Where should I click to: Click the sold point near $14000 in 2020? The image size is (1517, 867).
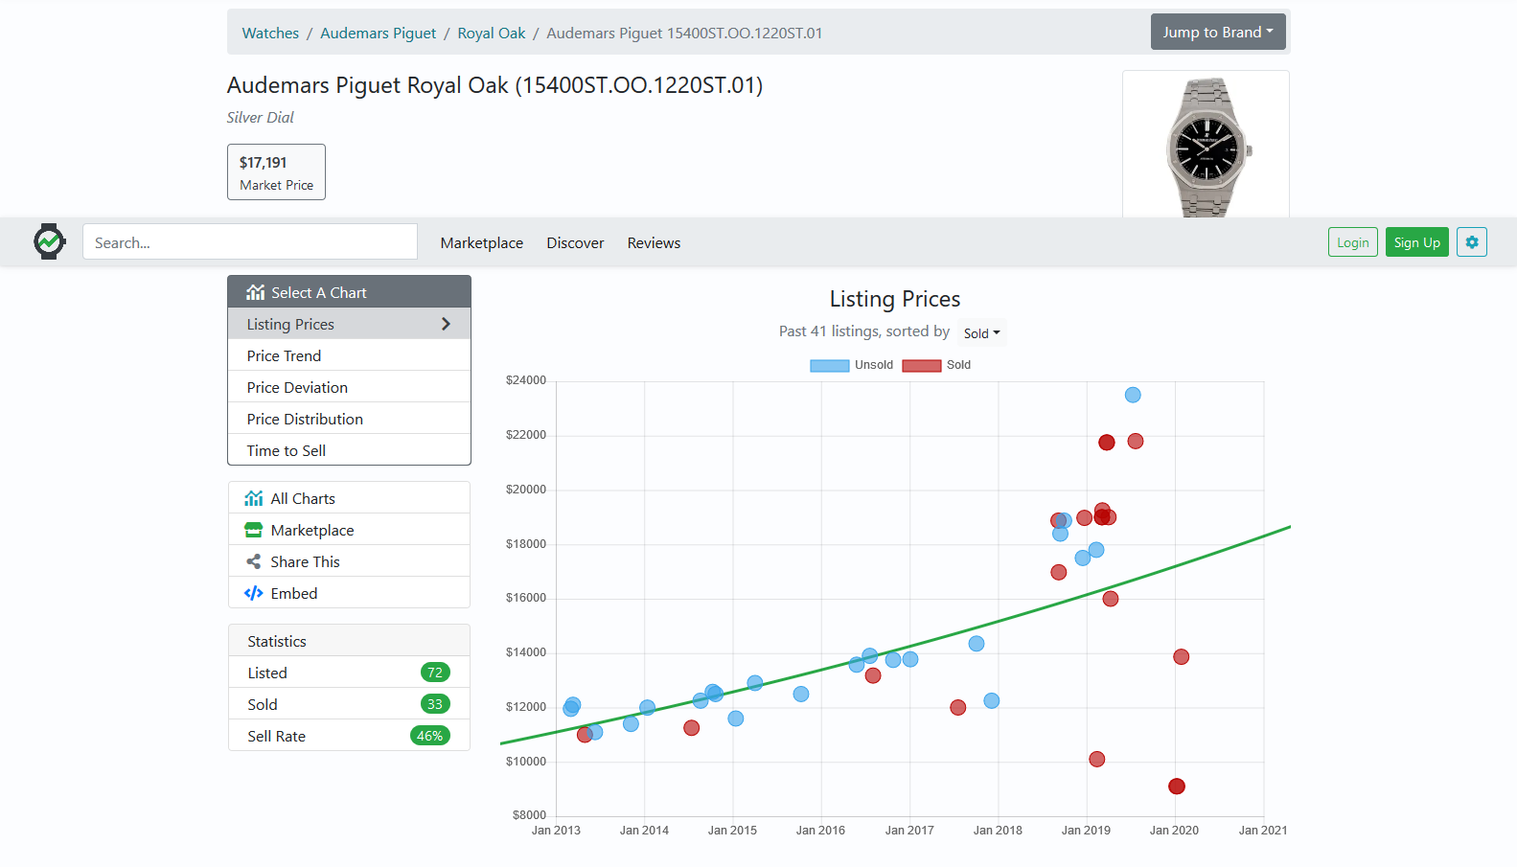1181,657
